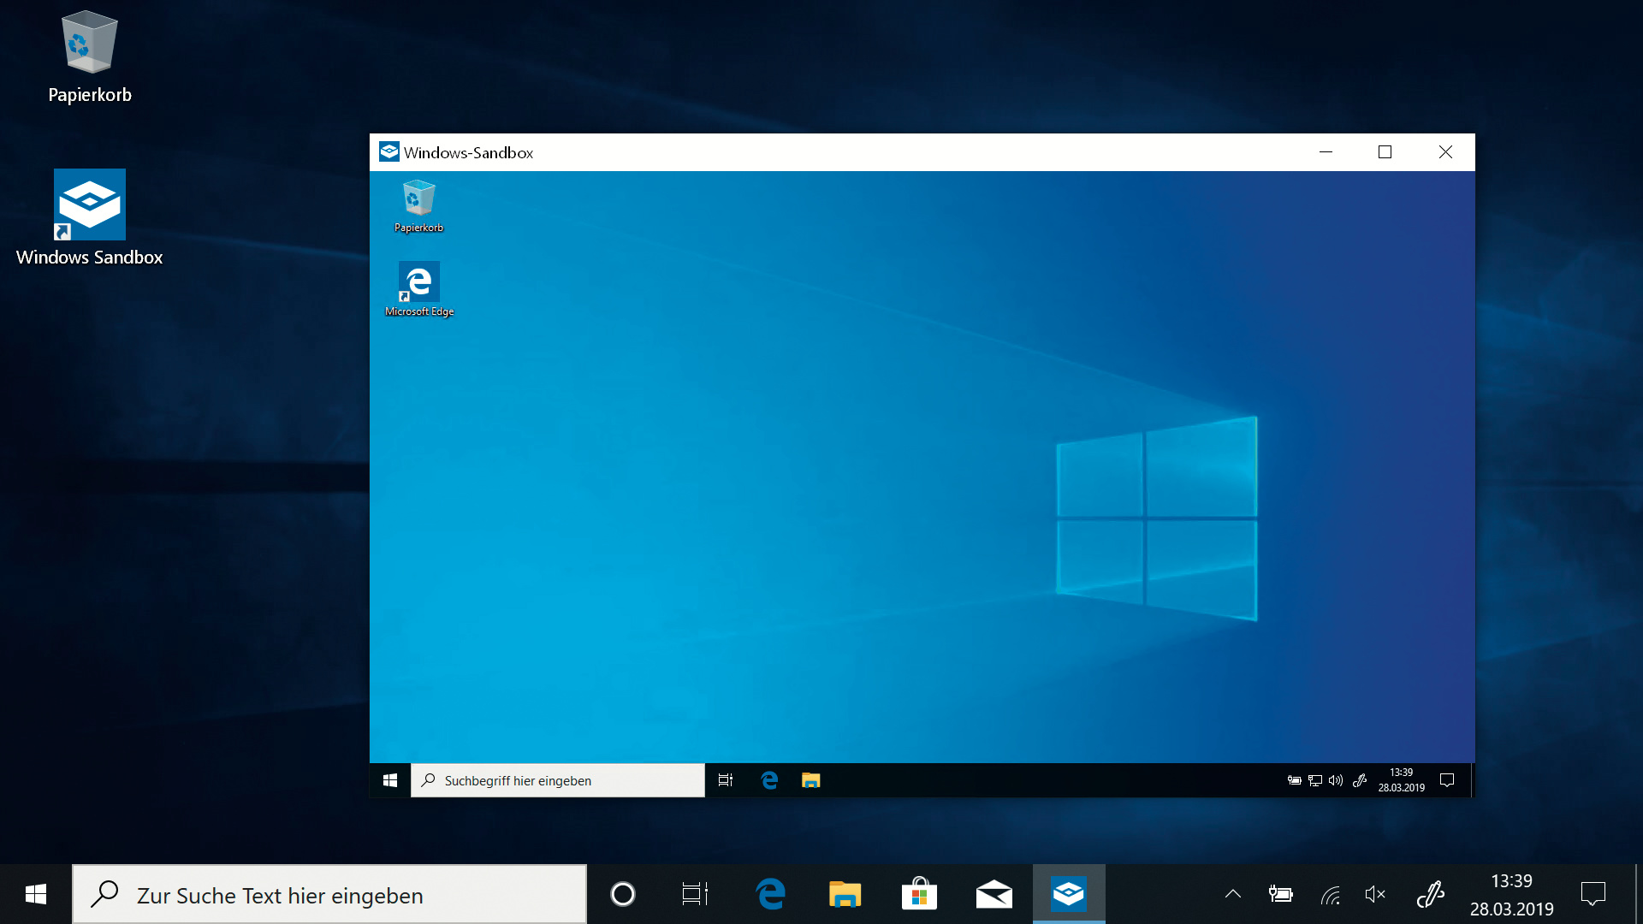Select active Windows Sandbox taskbar button
Image resolution: width=1643 pixels, height=924 pixels.
pyautogui.click(x=1068, y=895)
